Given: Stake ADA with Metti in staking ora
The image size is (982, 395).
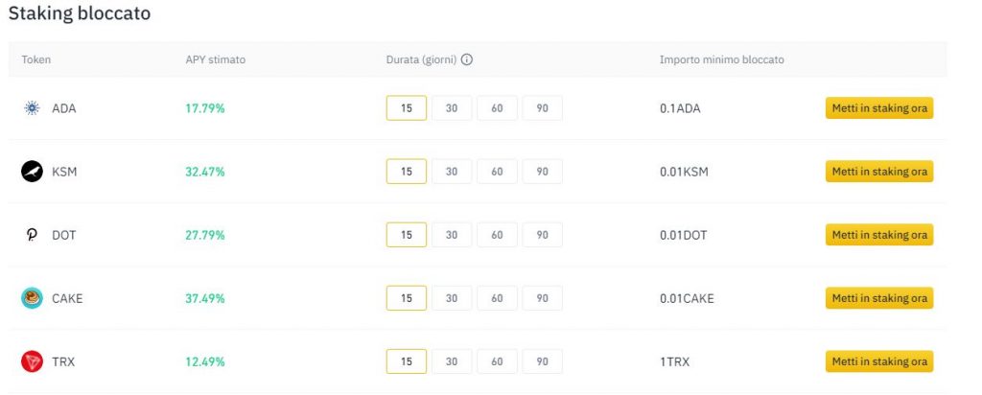Looking at the screenshot, I should pos(879,107).
